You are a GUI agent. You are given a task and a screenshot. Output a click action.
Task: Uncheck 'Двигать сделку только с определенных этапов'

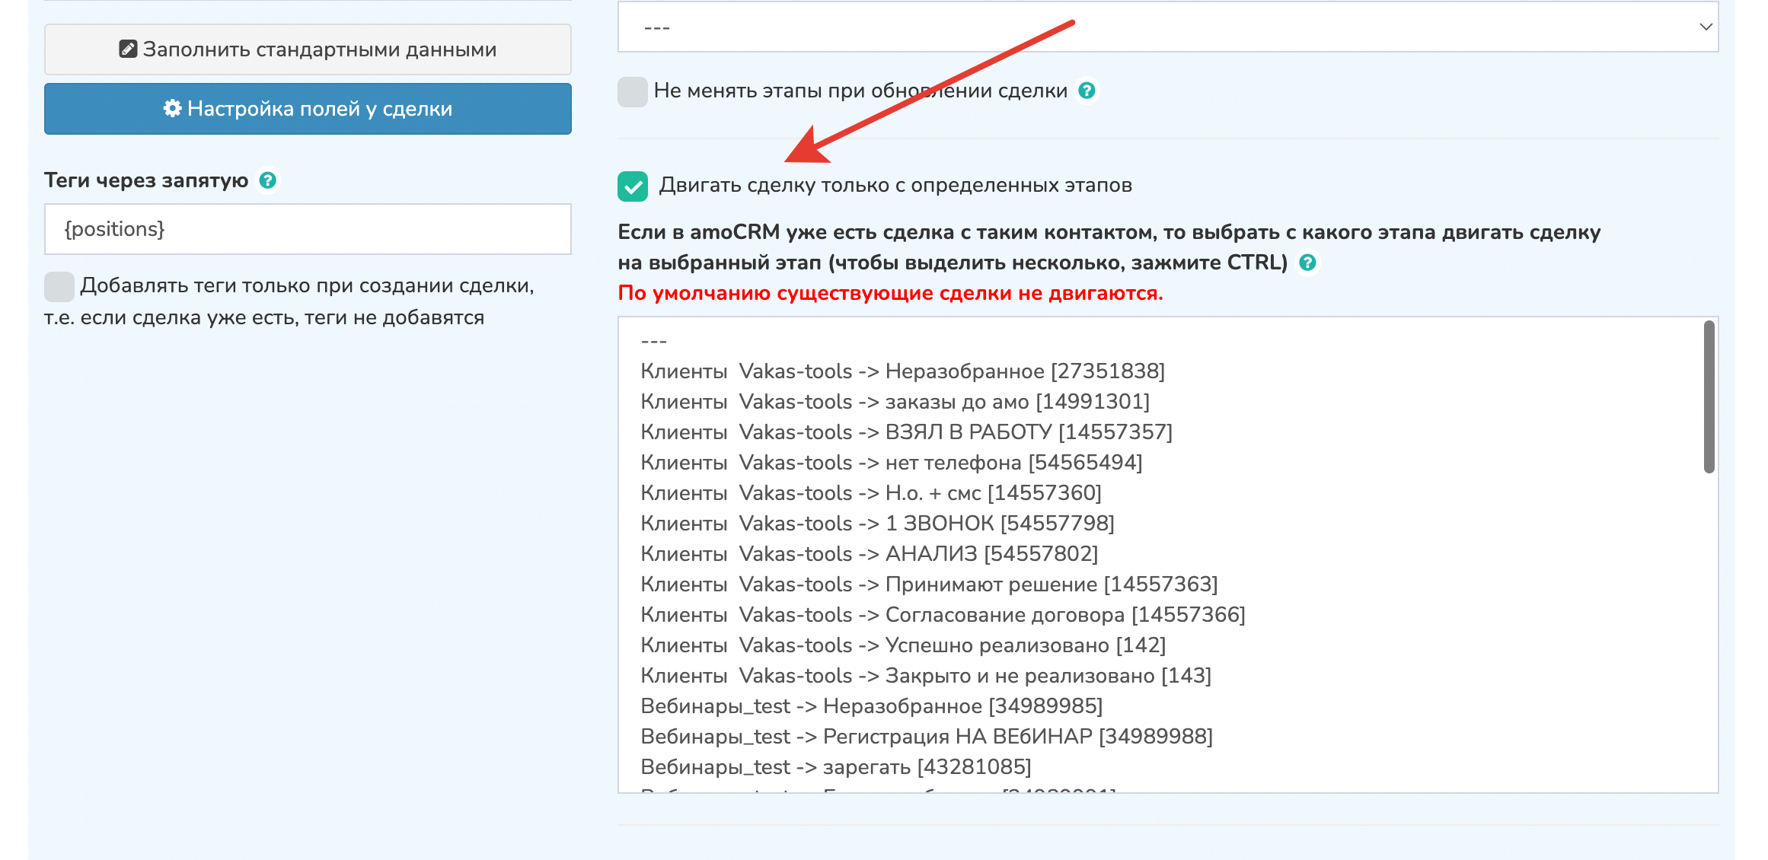tap(632, 186)
